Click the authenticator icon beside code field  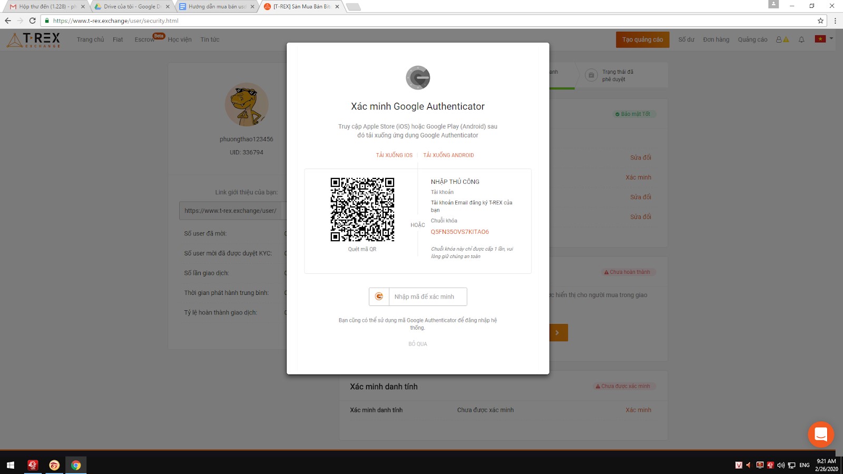coord(379,297)
